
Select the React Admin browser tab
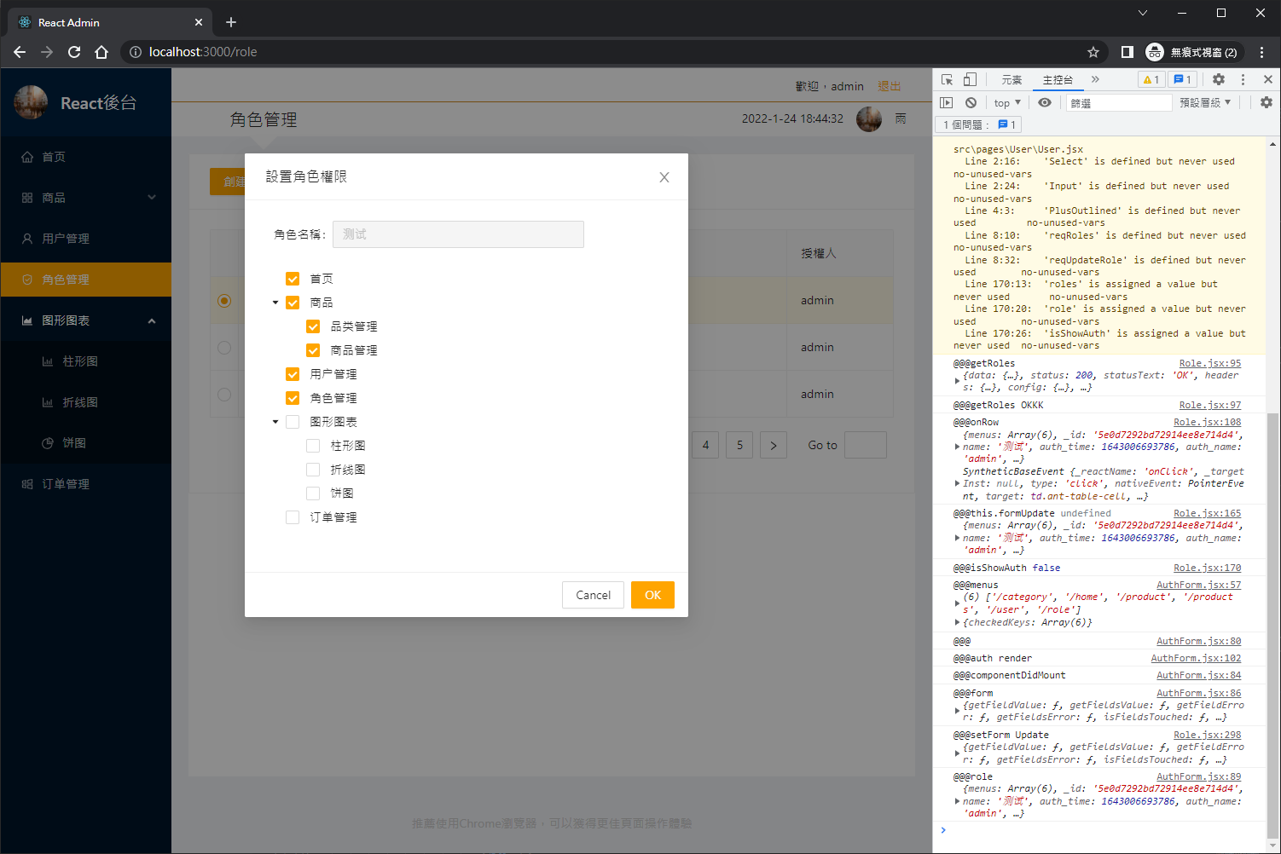coord(107,22)
